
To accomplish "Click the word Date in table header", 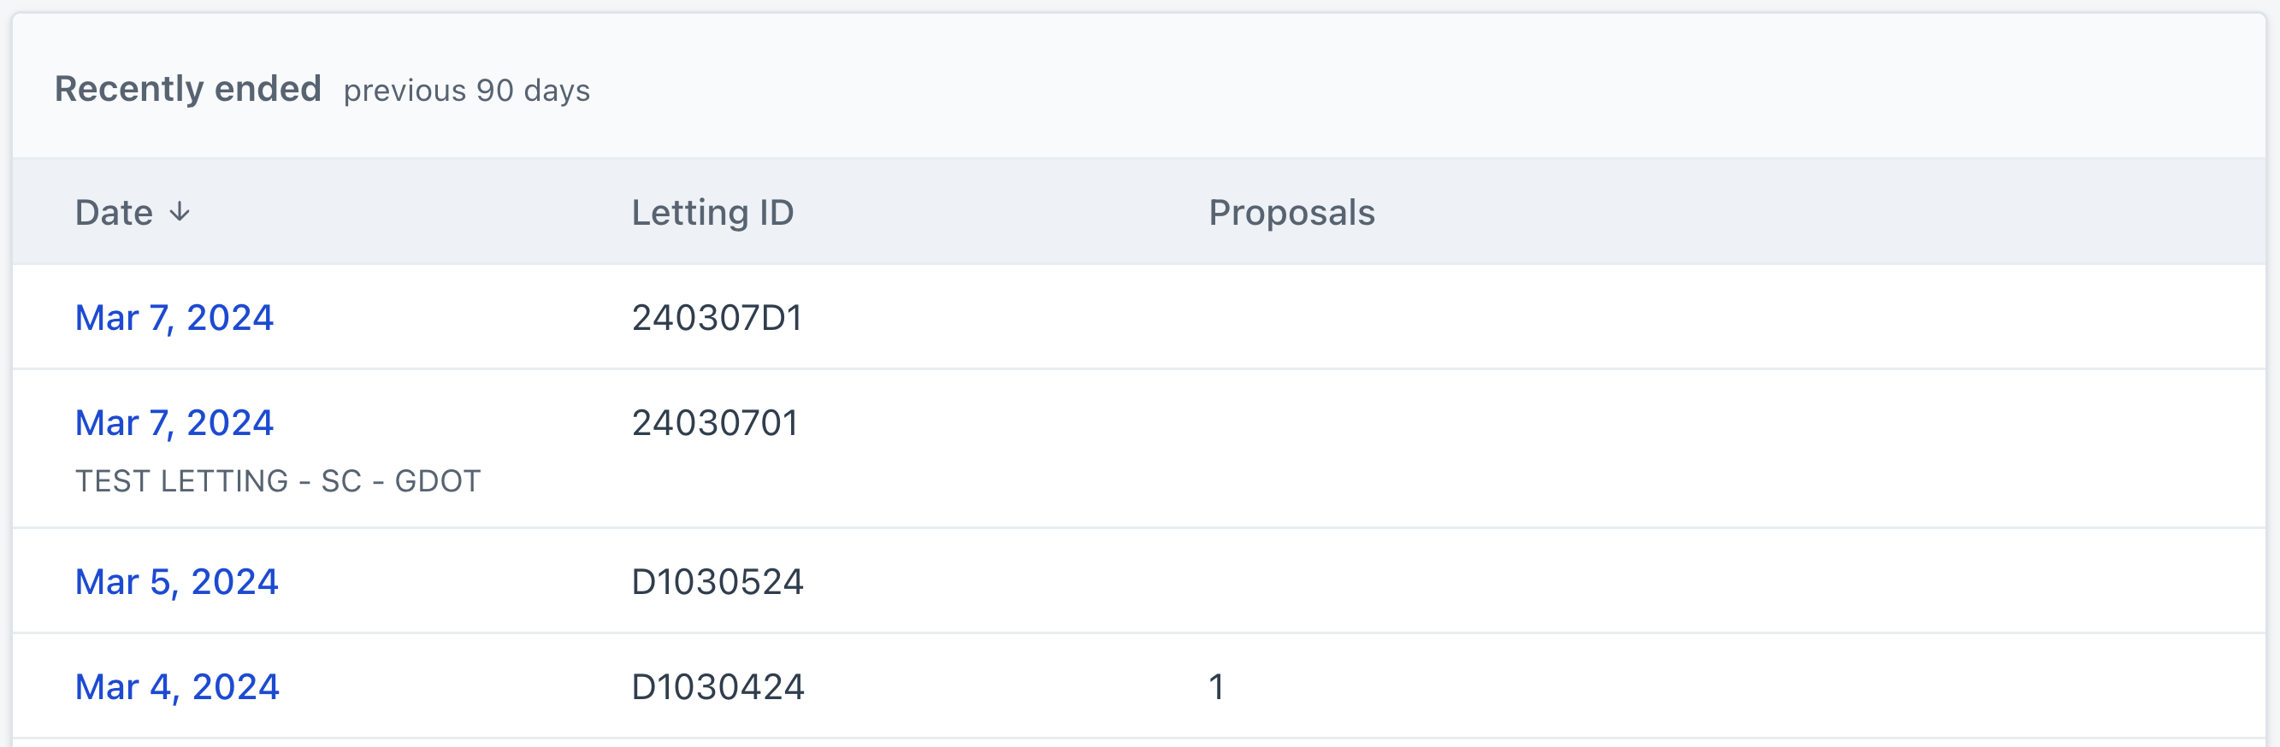I will point(113,213).
